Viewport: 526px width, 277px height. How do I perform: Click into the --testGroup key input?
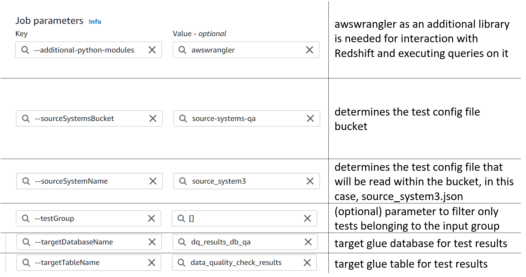pos(88,218)
